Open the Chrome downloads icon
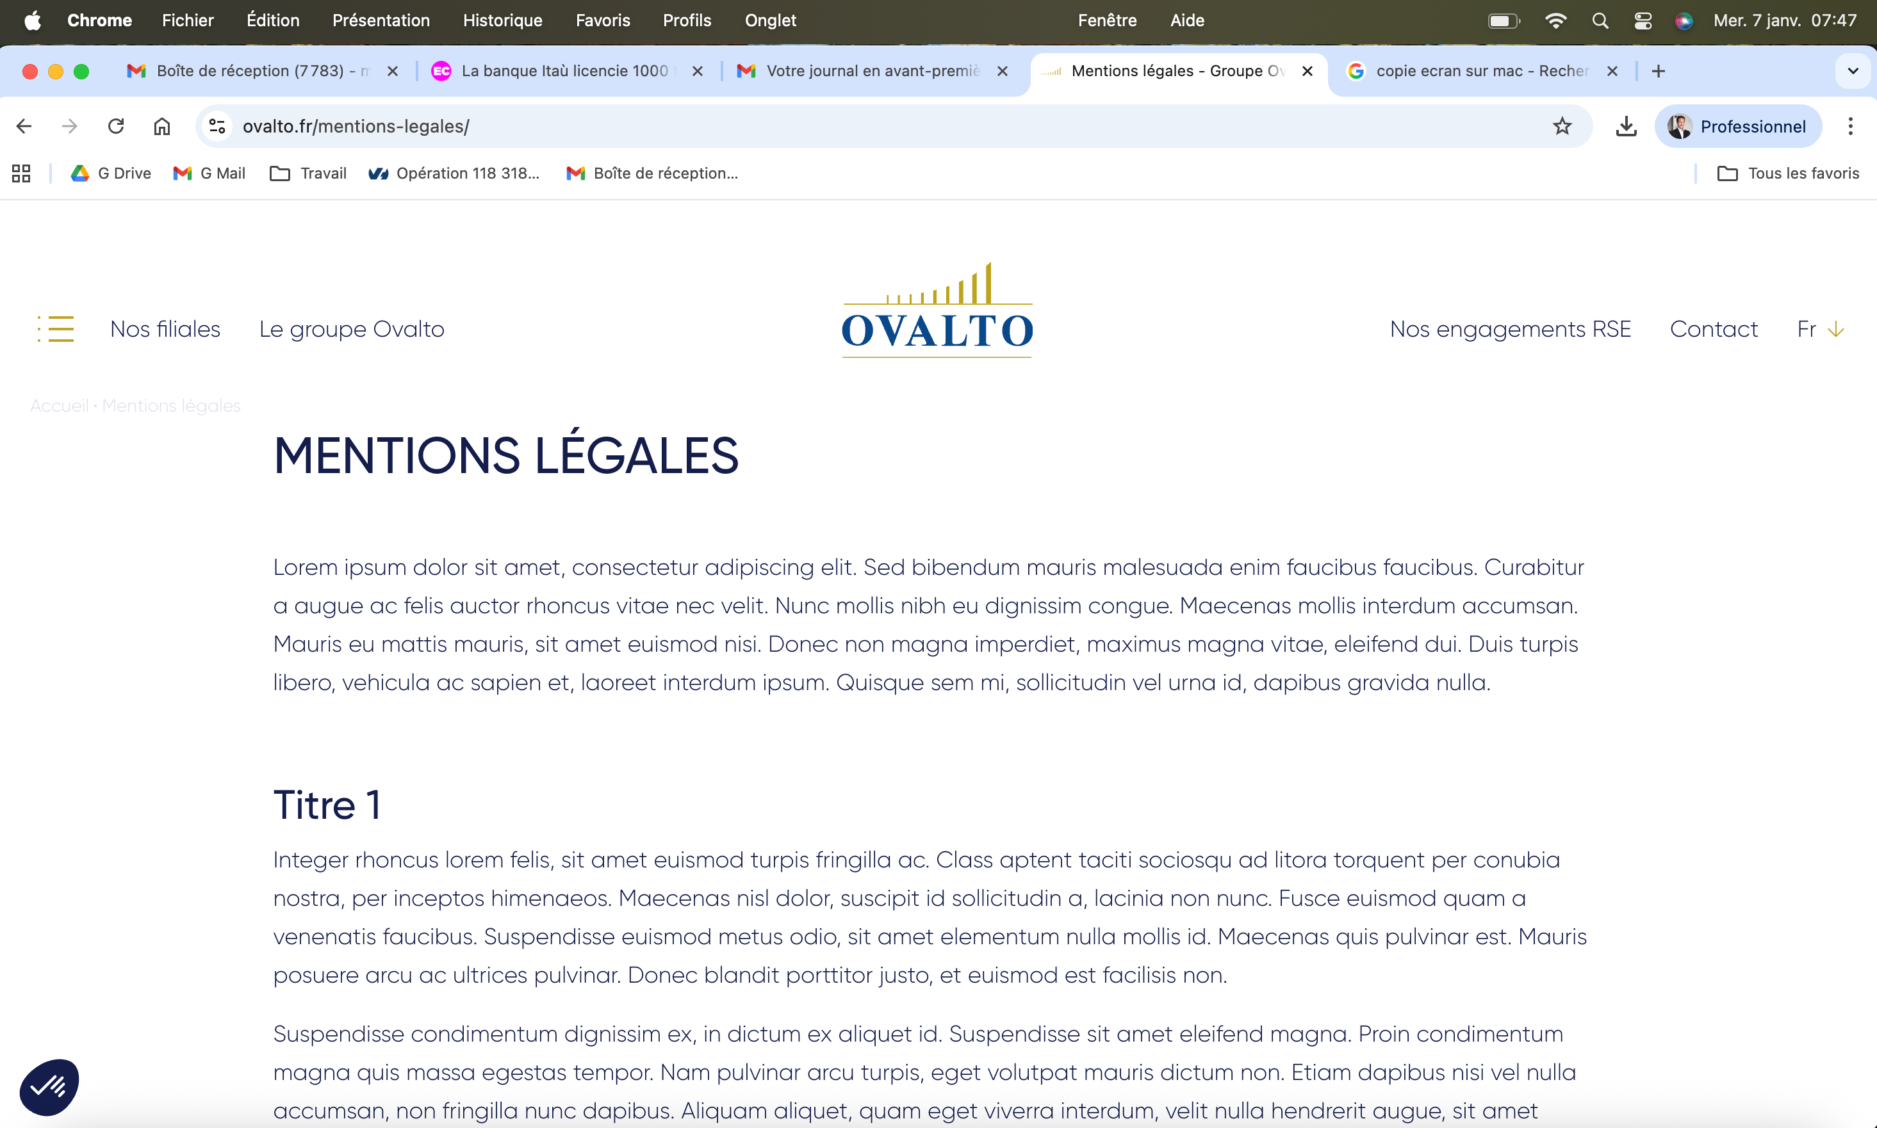Viewport: 1877px width, 1128px height. click(x=1625, y=126)
